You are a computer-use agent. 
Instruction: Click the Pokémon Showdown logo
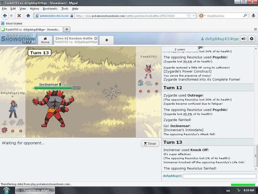(18, 38)
